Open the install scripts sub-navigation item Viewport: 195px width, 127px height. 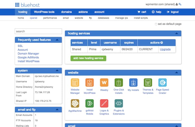pos(141,18)
